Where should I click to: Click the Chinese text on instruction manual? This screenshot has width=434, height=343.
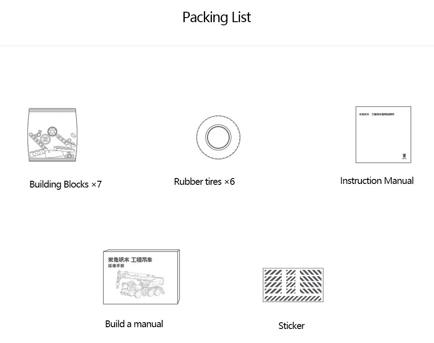377,114
